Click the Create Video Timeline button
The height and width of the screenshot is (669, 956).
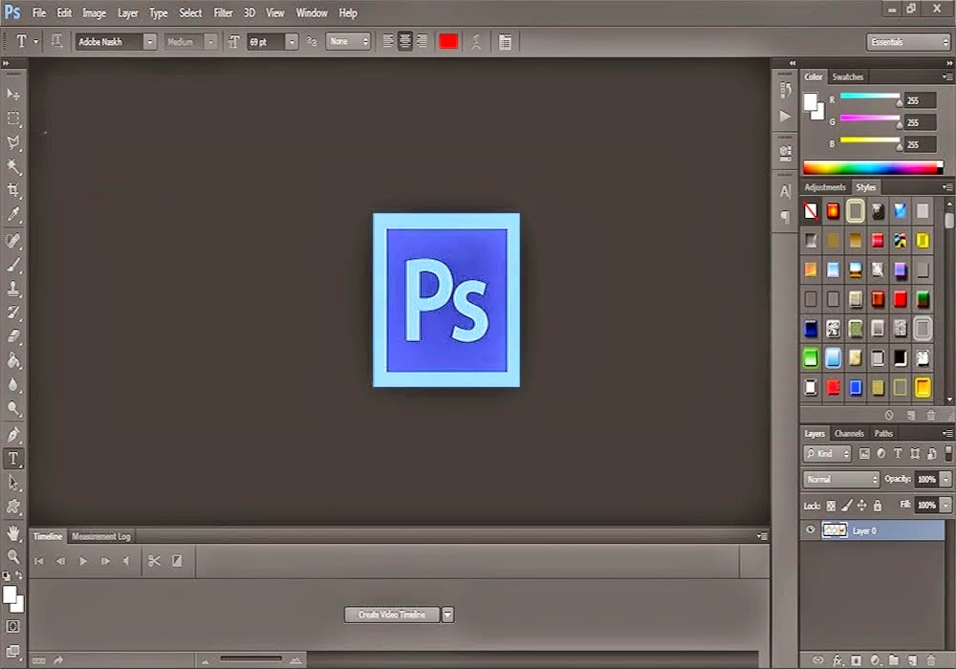[x=392, y=615]
